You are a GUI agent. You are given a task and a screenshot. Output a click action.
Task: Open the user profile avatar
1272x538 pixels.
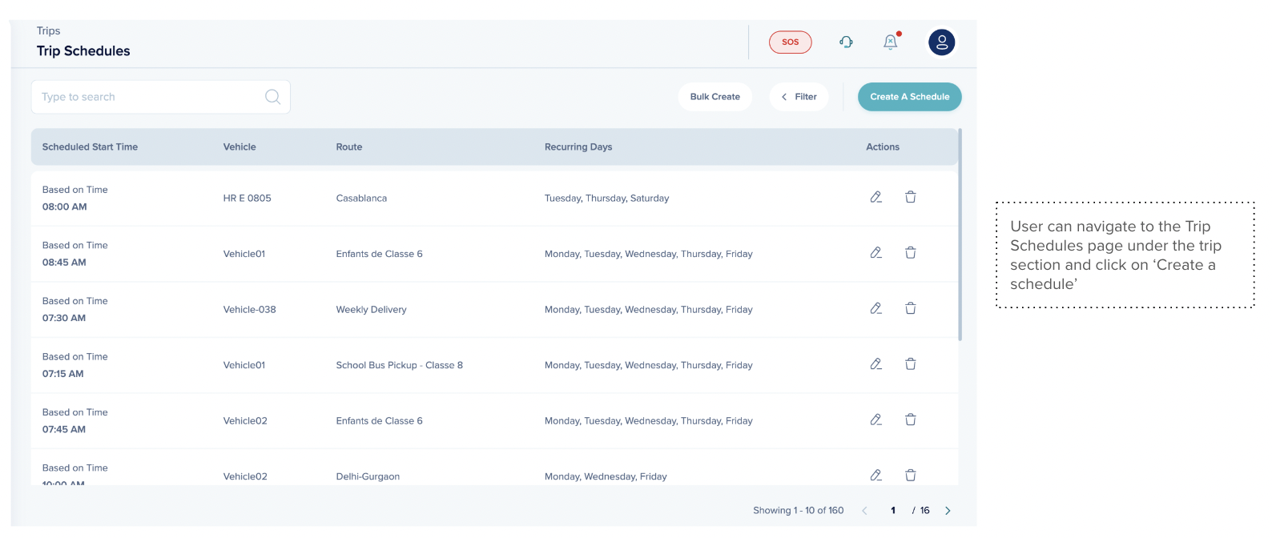[x=941, y=42]
